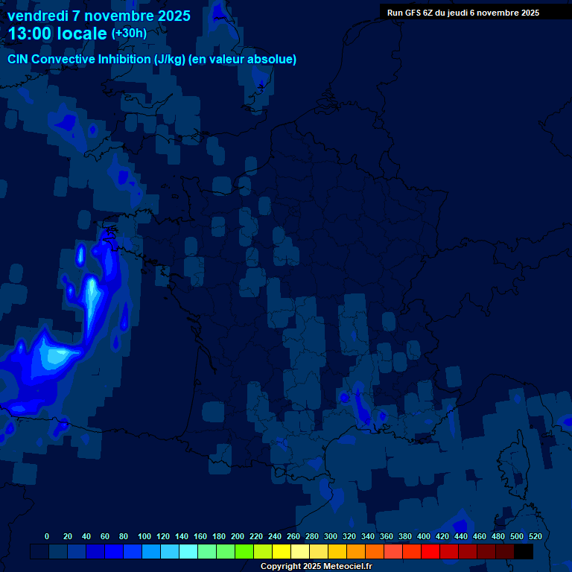Click the 520 value label above legend
This screenshot has height=572, width=572.
[x=534, y=536]
